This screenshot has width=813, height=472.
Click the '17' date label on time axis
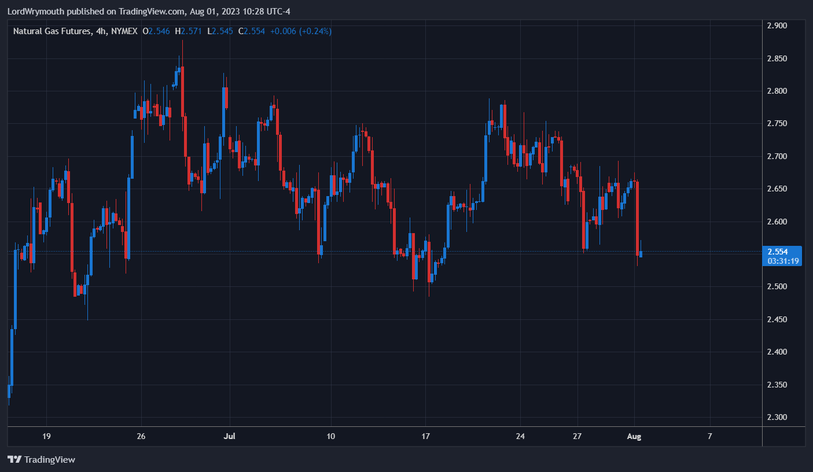425,436
